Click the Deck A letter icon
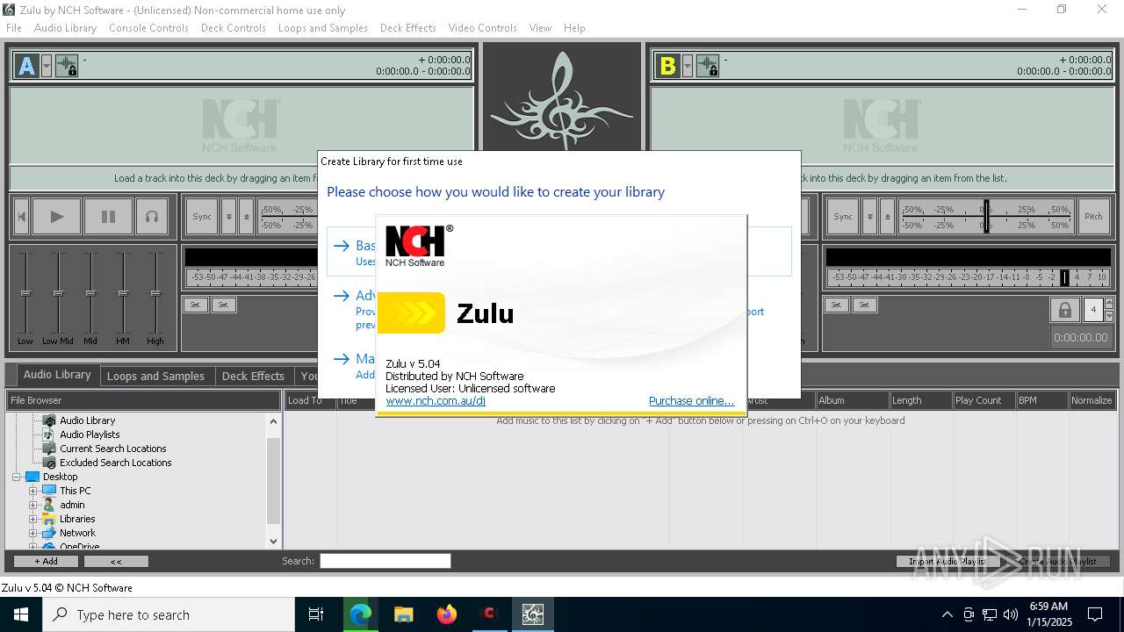This screenshot has width=1124, height=632. click(26, 66)
